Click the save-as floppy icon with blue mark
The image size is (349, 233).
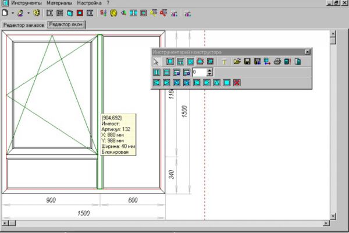[257, 61]
